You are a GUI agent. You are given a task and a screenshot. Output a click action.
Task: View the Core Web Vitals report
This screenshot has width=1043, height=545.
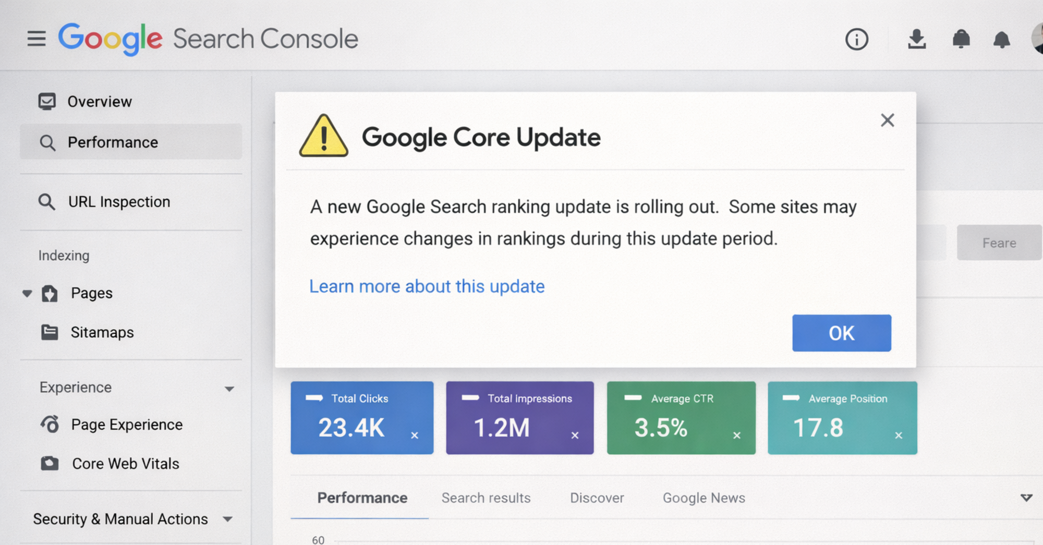pos(125,463)
